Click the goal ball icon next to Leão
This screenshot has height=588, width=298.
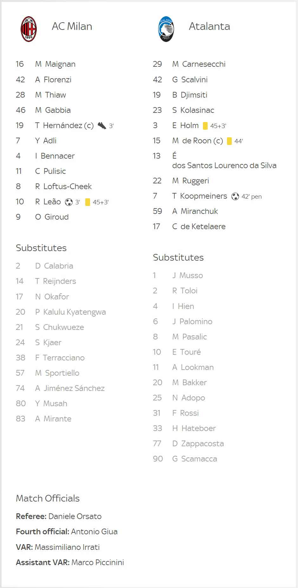point(69,202)
